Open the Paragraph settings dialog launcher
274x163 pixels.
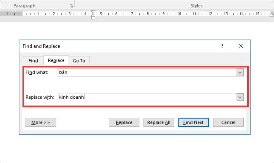point(71,6)
